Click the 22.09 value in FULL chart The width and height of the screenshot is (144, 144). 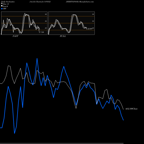click(90, 29)
